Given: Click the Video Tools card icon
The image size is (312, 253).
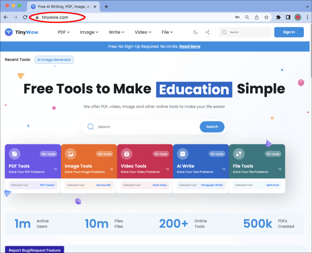Looking at the screenshot, I should tap(127, 154).
